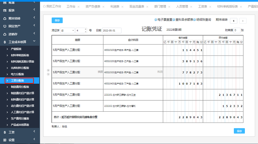The height and width of the screenshot is (144, 258).
Task: Switch to the 现金流量表 tab
Action: 137,7
